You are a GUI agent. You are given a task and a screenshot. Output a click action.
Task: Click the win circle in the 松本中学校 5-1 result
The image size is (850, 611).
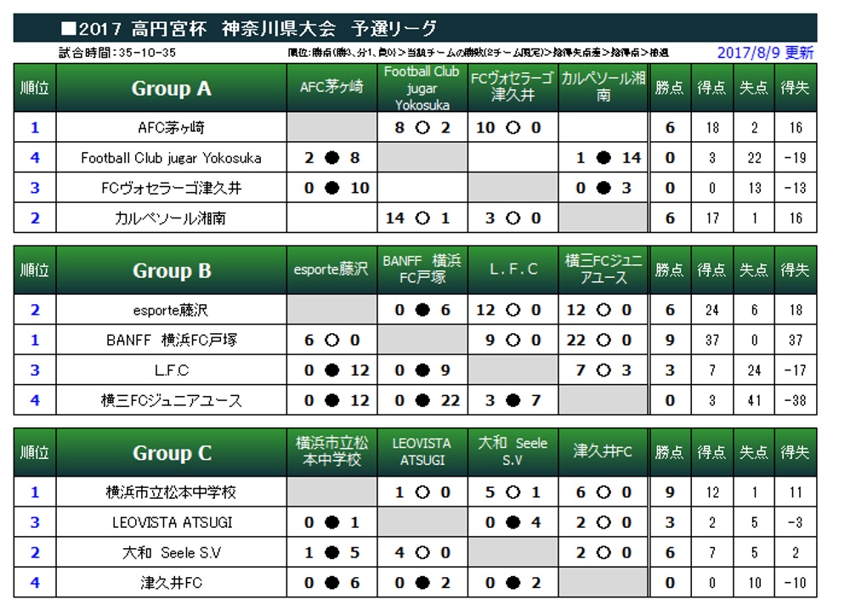(x=513, y=492)
